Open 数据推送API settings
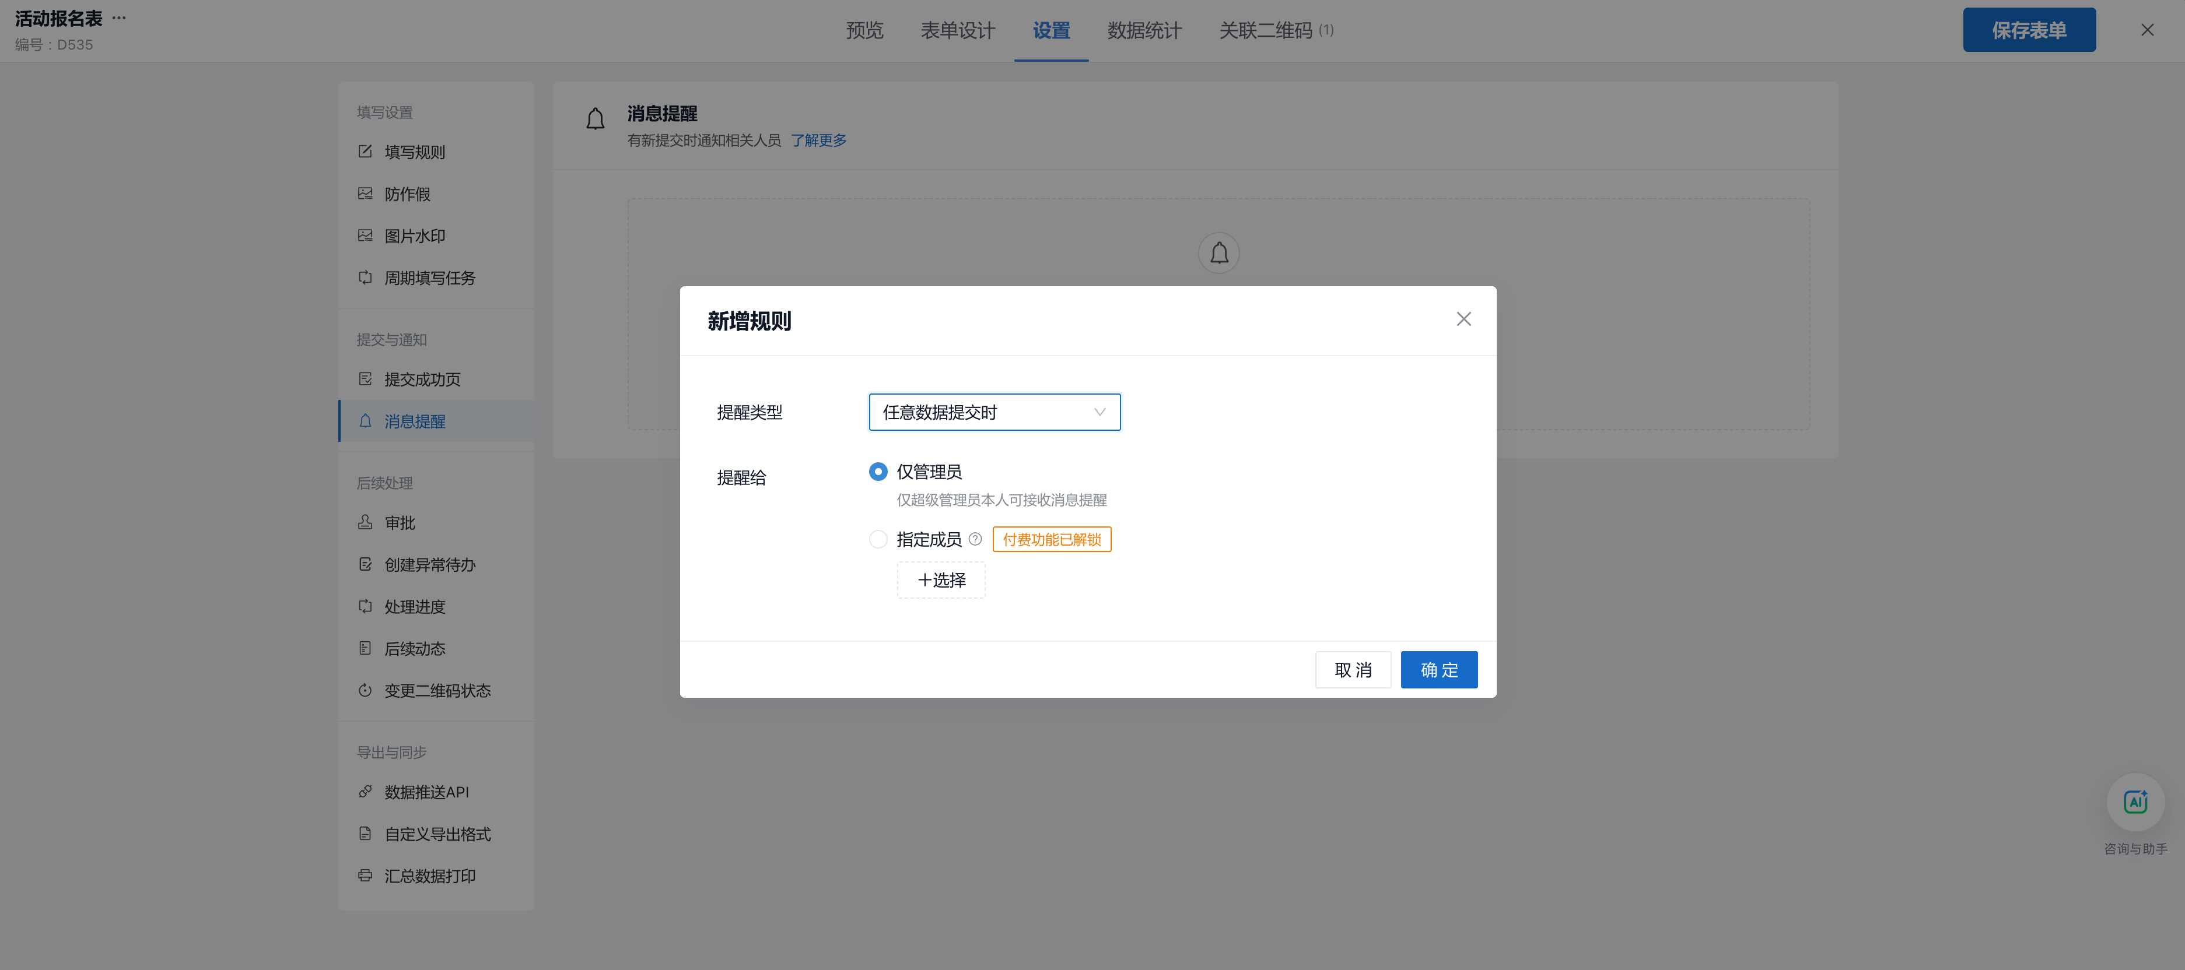Viewport: 2185px width, 970px height. pos(436,791)
